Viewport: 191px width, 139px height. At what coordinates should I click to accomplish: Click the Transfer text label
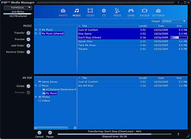19,33
